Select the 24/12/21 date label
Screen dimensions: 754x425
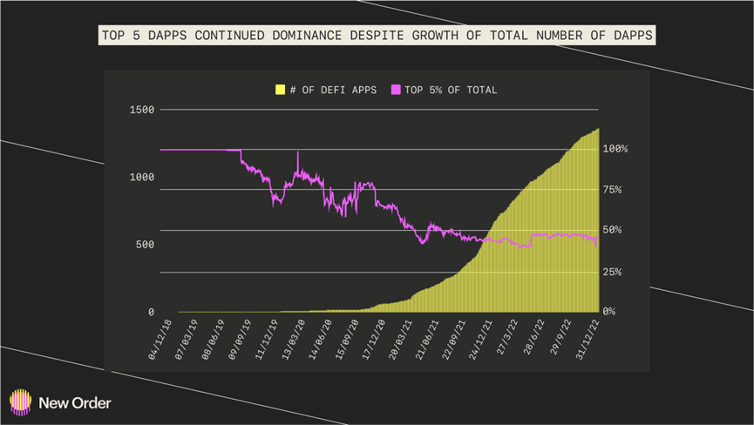(x=480, y=339)
